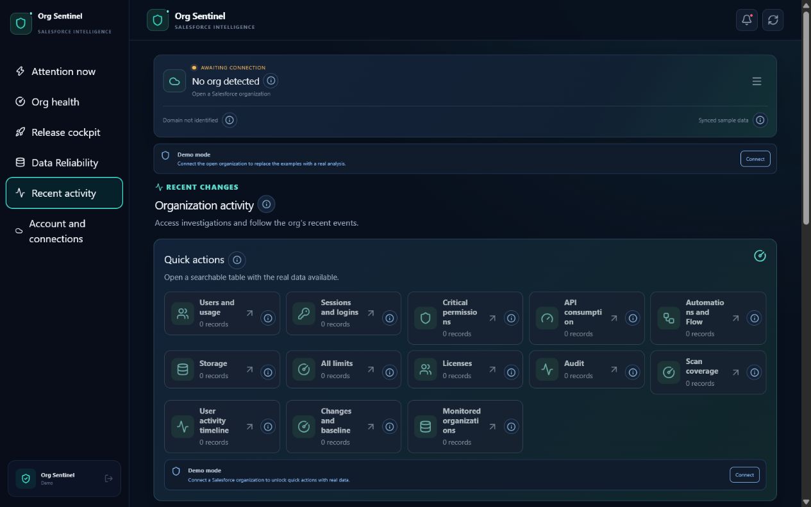Open the Changes and baseline quick action
This screenshot has height=507, width=811.
[343, 426]
